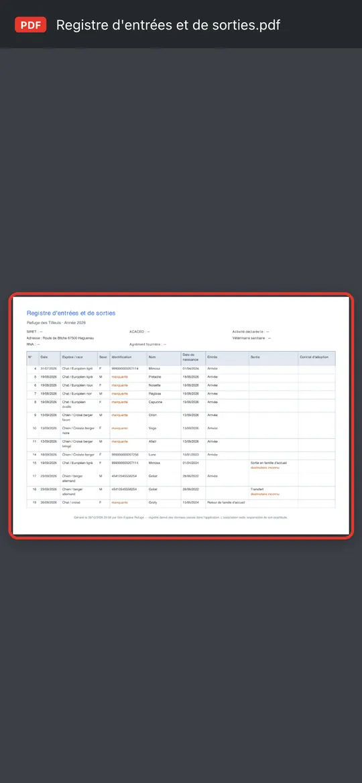Click the name cell Pistache
The height and width of the screenshot is (783, 362).
coord(154,377)
